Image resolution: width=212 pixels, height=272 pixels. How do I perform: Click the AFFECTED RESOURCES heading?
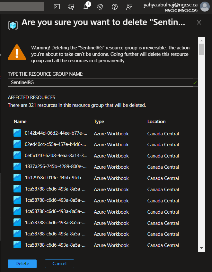click(31, 98)
